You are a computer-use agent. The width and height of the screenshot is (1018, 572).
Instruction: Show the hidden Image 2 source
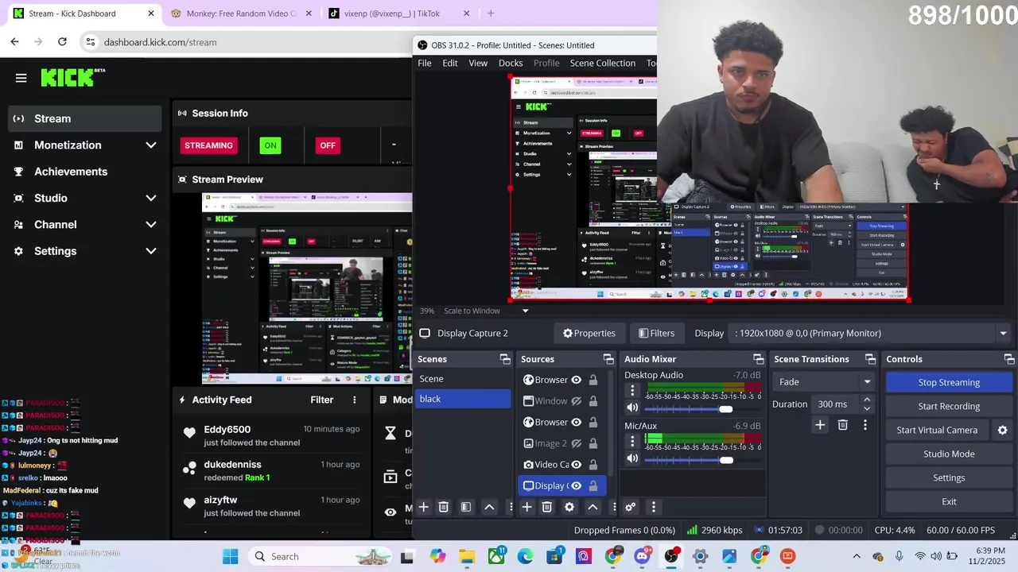tap(577, 443)
